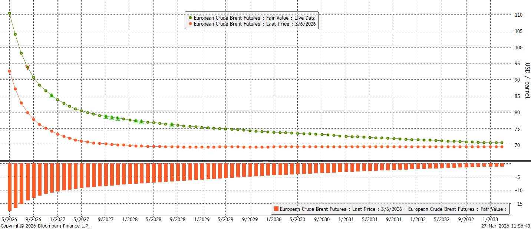Screen dimensions: 531x229
Task: Click the green triangle marker at 9/2027
Action: (x=106, y=117)
